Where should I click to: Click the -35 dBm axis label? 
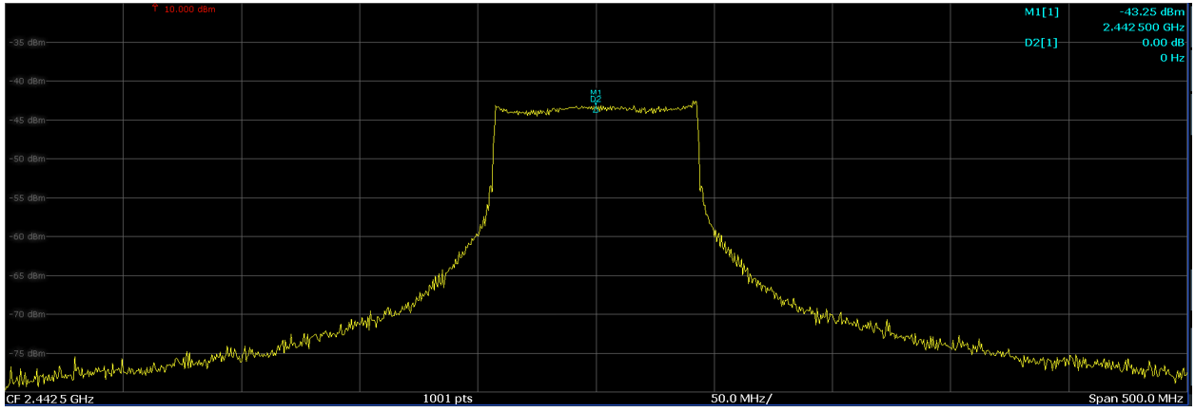pos(27,43)
